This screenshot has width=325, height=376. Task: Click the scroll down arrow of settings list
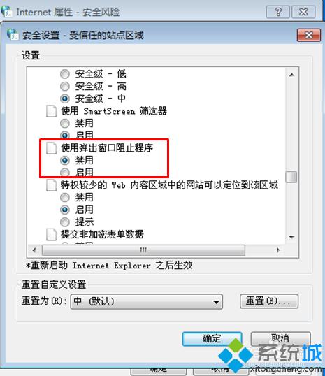[291, 237]
